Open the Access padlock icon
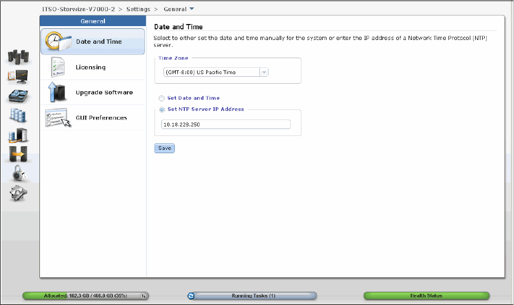514x305 pixels. 18,173
